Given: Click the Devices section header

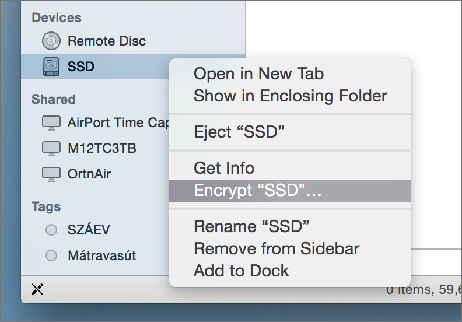Looking at the screenshot, I should tap(57, 17).
